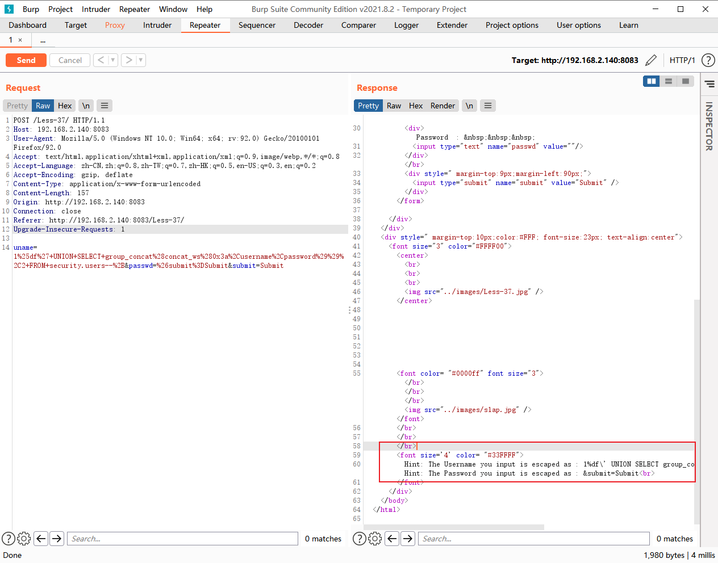Open the Repeater menu
The image size is (718, 563).
(x=135, y=9)
